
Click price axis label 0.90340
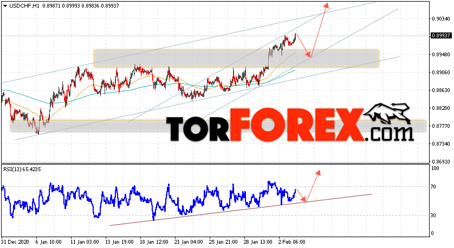coord(440,19)
